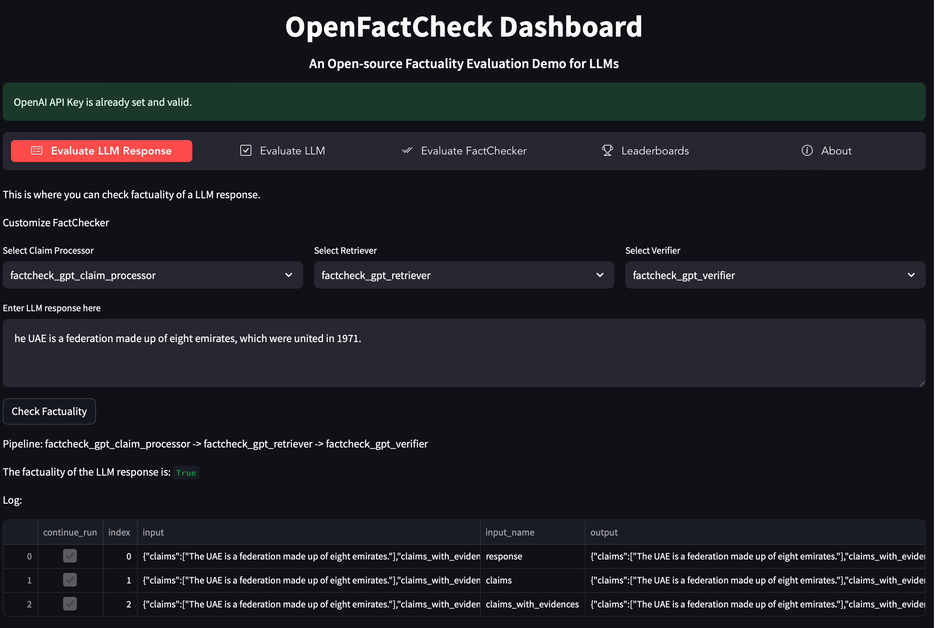The height and width of the screenshot is (628, 936).
Task: Click the OpenFactCheck Dashboard title
Action: [464, 27]
